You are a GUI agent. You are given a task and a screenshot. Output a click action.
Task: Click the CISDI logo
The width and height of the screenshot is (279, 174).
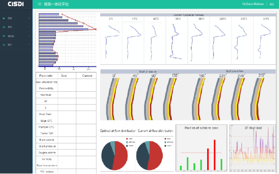(x=16, y=4)
